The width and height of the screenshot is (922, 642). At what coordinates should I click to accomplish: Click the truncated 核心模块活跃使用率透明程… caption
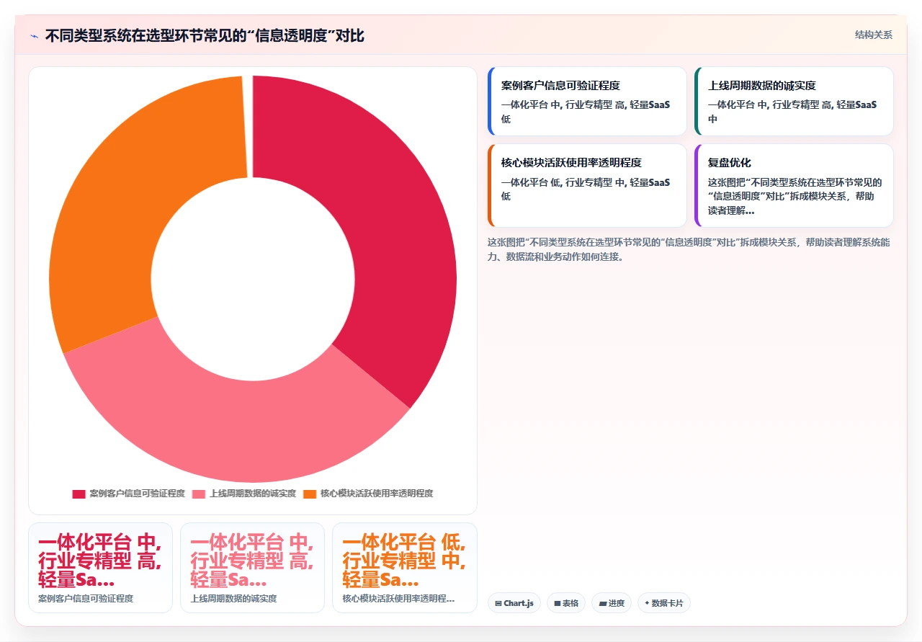tap(398, 599)
